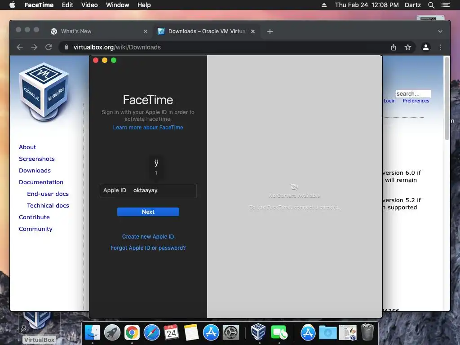Viewport: 460px width, 345px height.
Task: Open the Documentation link in the sidebar
Action: pyautogui.click(x=41, y=182)
